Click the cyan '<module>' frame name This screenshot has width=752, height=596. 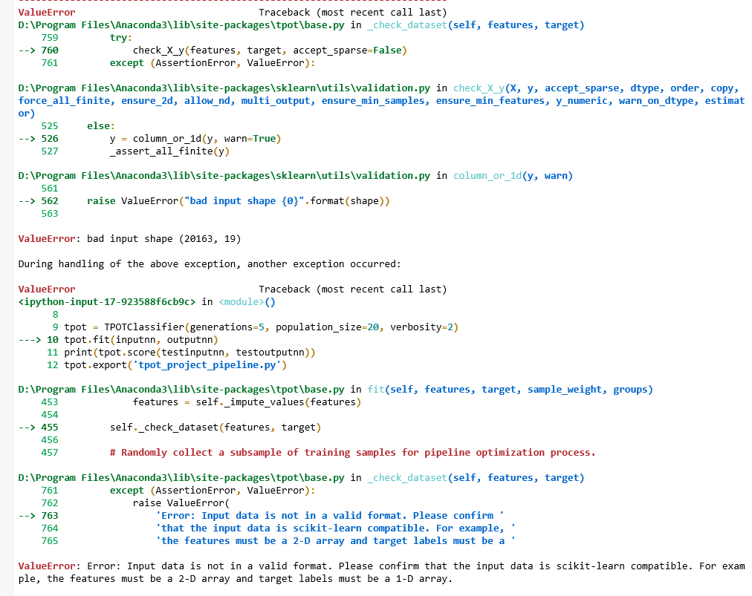pyautogui.click(x=242, y=302)
